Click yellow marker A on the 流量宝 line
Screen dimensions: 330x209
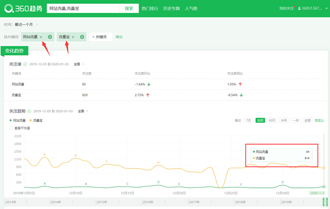pyautogui.click(x=45, y=154)
